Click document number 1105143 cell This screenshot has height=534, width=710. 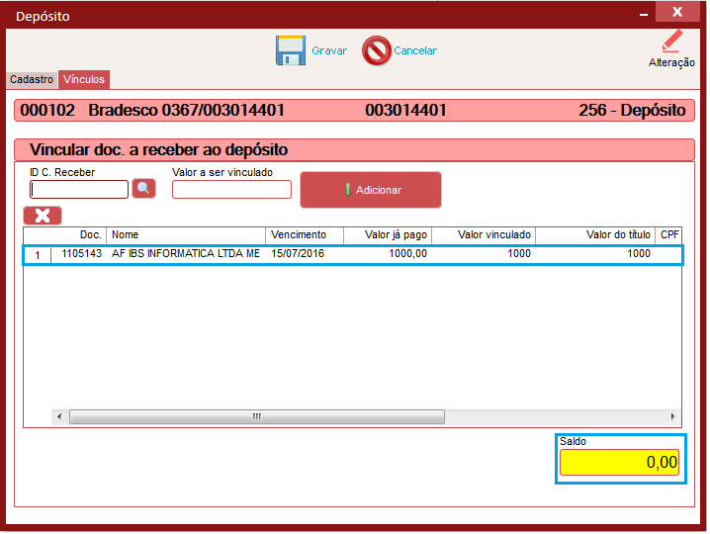coord(79,253)
